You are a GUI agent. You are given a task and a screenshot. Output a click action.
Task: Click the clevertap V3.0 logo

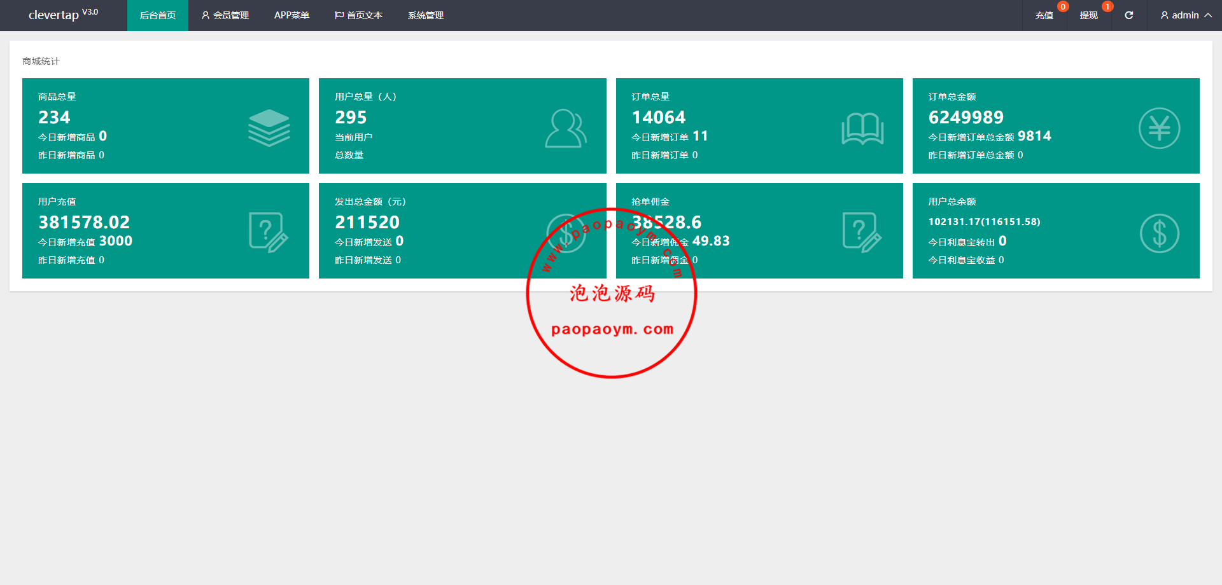click(63, 15)
